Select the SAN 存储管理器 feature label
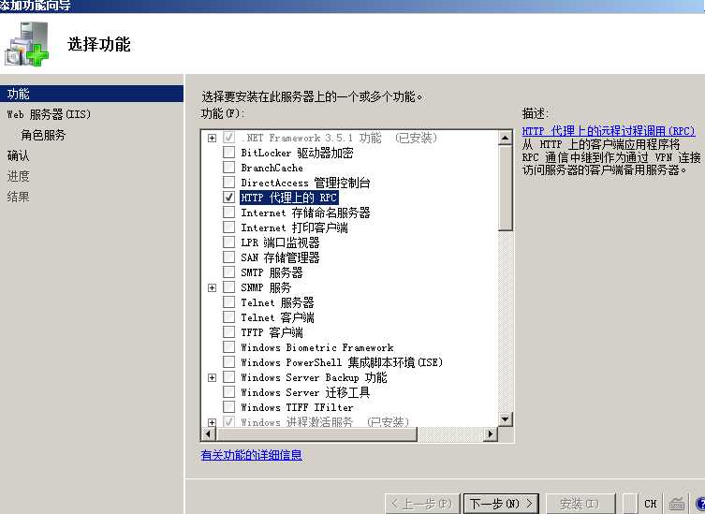The image size is (705, 514). pos(280,257)
